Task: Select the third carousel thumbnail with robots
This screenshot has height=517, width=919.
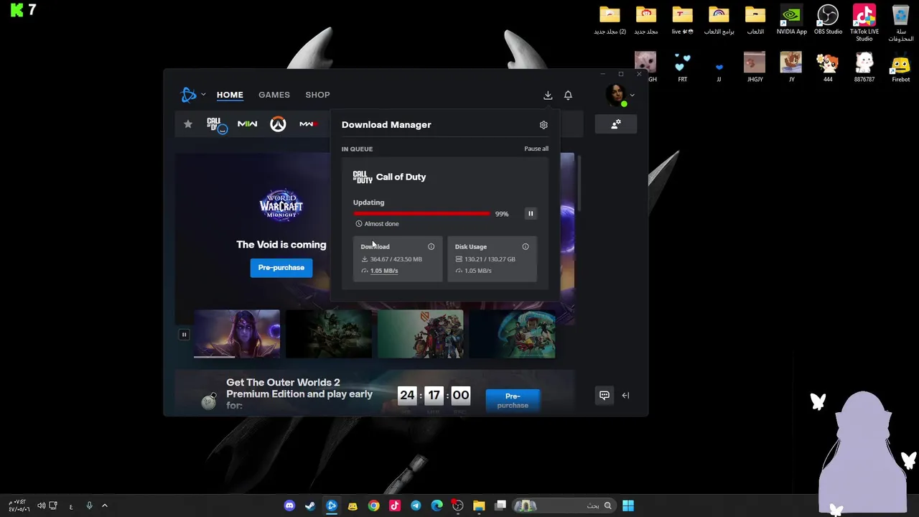Action: pyautogui.click(x=421, y=334)
